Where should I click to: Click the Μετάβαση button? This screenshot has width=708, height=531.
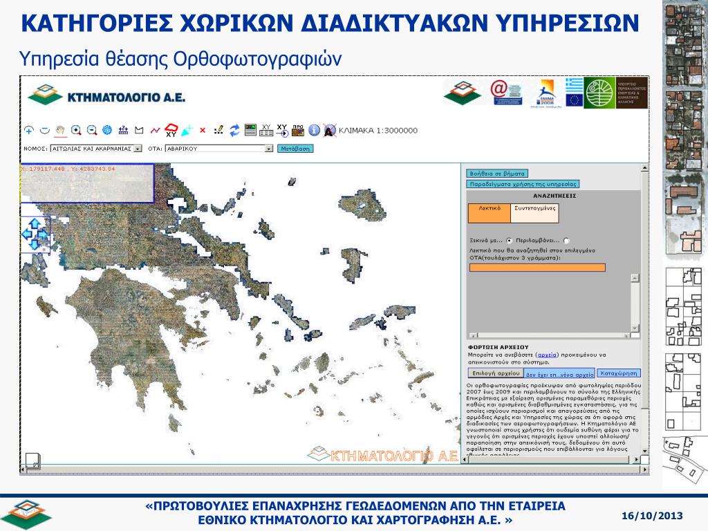point(295,149)
